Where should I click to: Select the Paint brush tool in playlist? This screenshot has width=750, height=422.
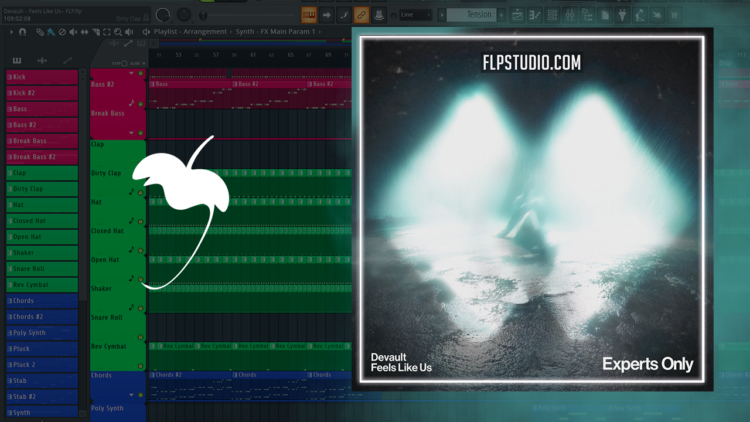[51, 32]
